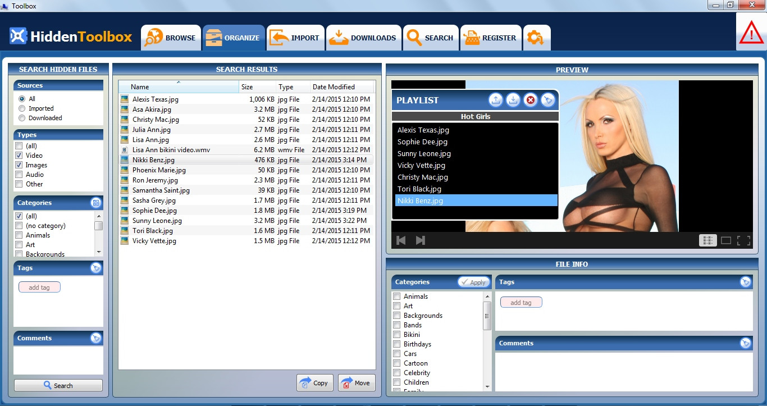Click the scroll up arrow in File Info Categories list
The width and height of the screenshot is (767, 406).
point(487,296)
